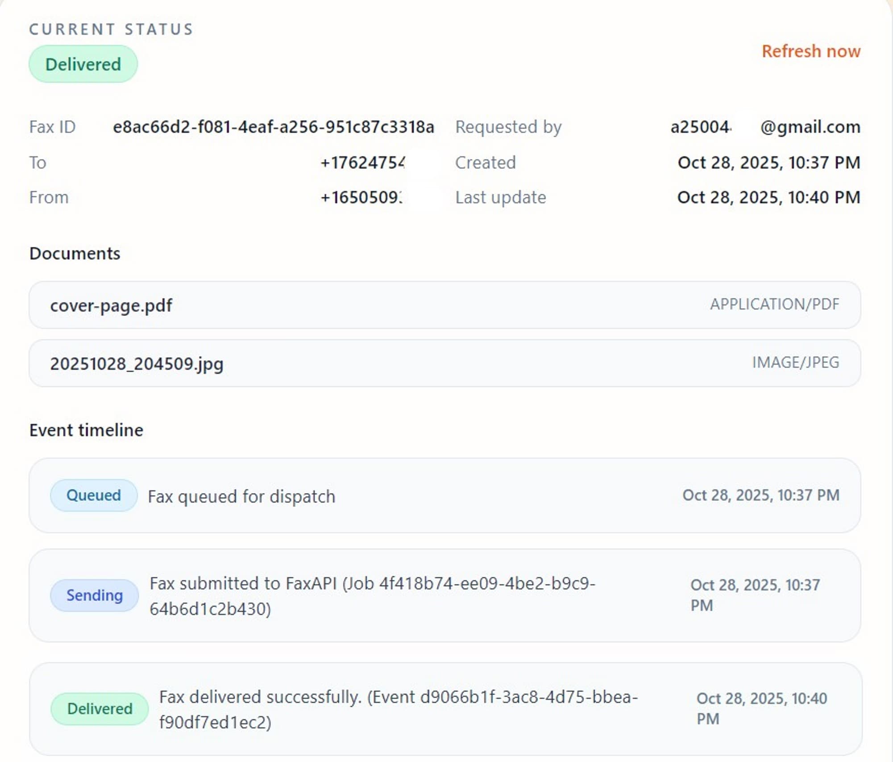Click the Documents section heading
The height and width of the screenshot is (762, 893).
pos(75,253)
